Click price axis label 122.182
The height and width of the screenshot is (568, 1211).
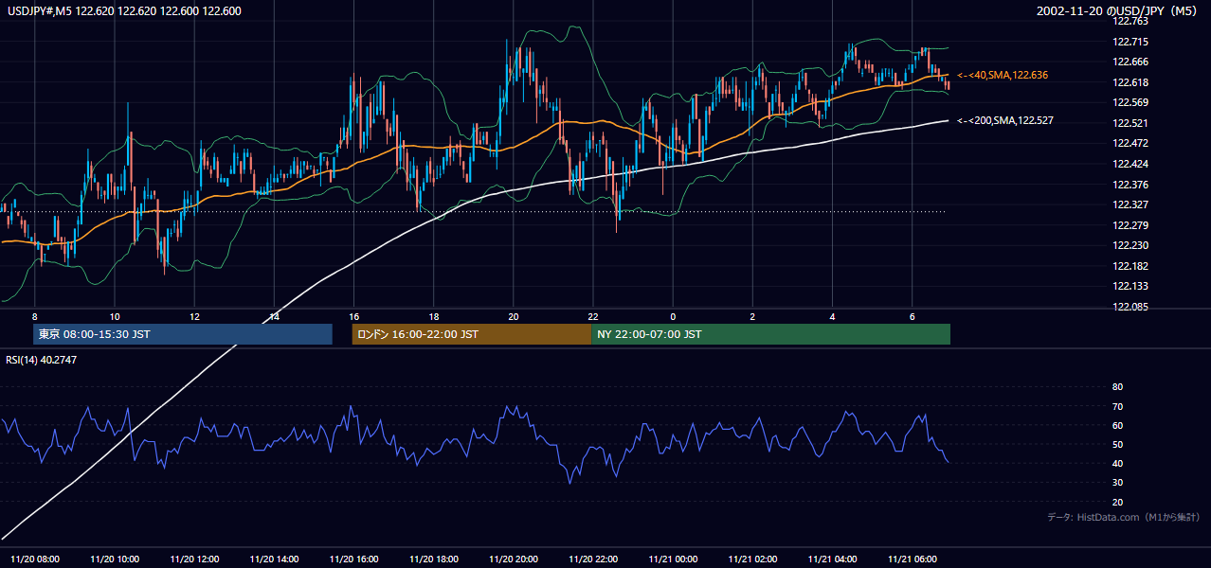1130,266
